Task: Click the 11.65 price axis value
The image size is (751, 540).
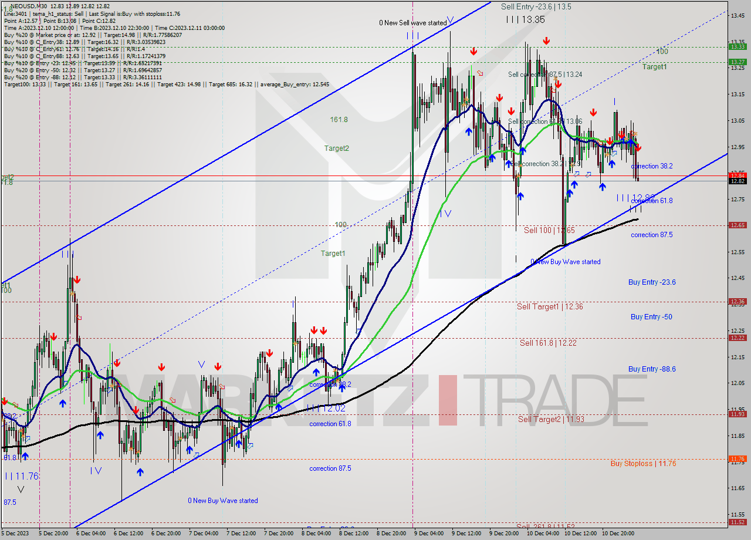Action: 738,488
